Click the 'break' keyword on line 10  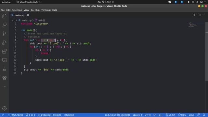[45, 53]
